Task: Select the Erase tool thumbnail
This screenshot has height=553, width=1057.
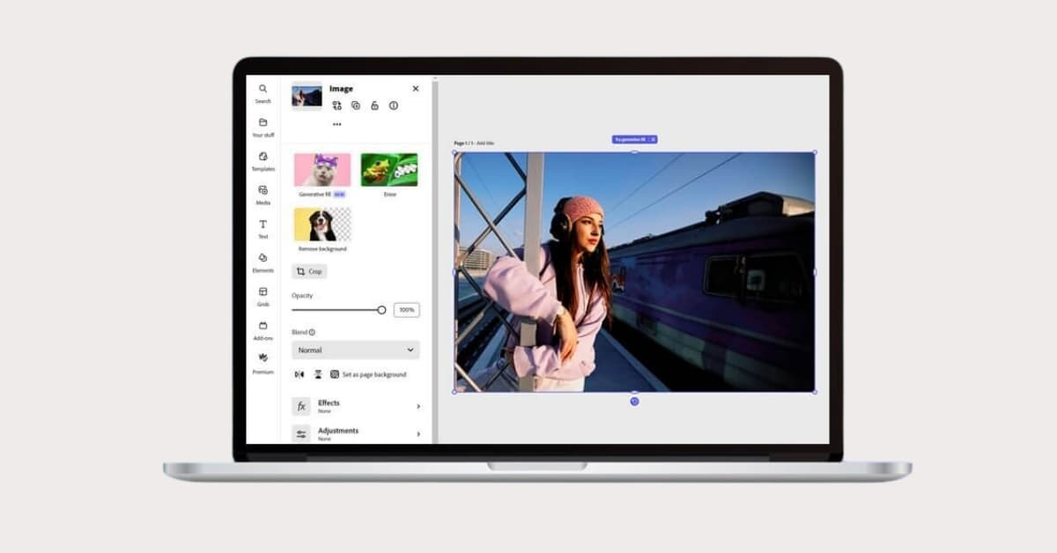Action: [x=389, y=170]
